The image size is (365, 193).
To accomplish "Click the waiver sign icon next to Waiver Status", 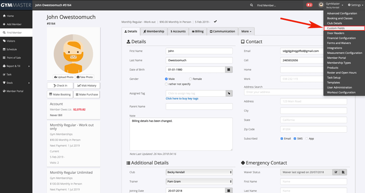I will click(336, 172).
